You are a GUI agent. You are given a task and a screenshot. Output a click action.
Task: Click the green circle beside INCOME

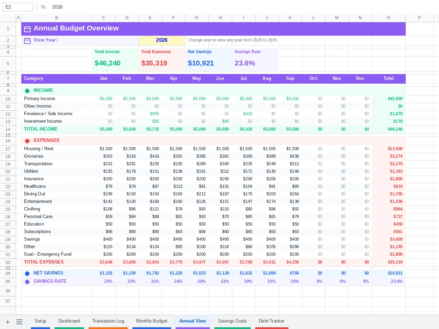(27, 91)
